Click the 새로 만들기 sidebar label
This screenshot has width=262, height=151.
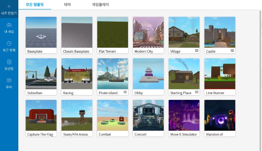pos(9,13)
